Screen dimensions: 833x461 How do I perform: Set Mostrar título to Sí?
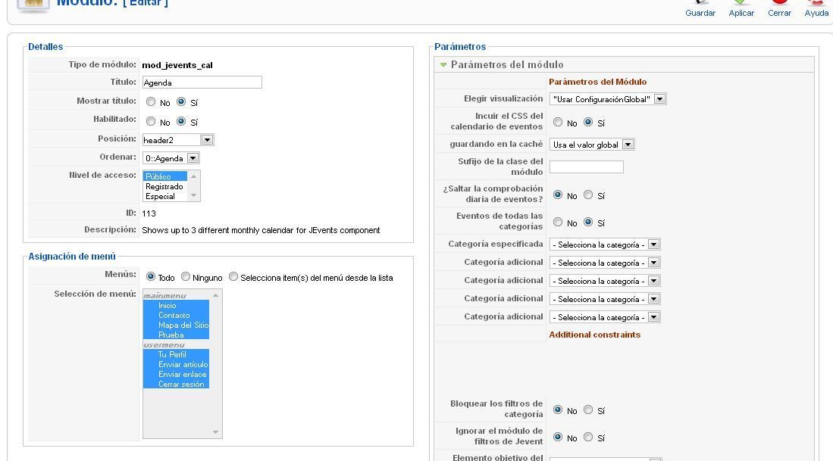coord(181,101)
